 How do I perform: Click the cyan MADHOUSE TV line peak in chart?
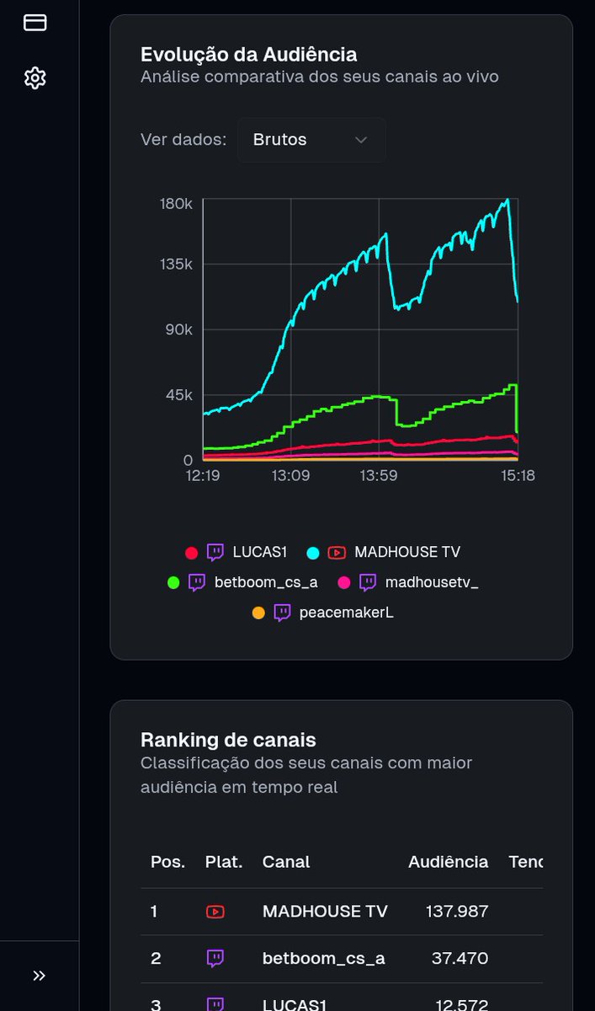point(507,201)
